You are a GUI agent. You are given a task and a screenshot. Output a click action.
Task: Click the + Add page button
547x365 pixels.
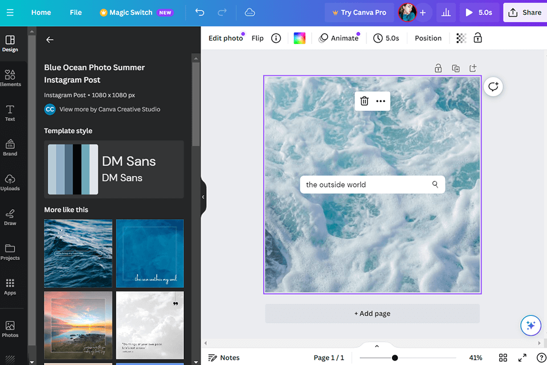click(372, 313)
